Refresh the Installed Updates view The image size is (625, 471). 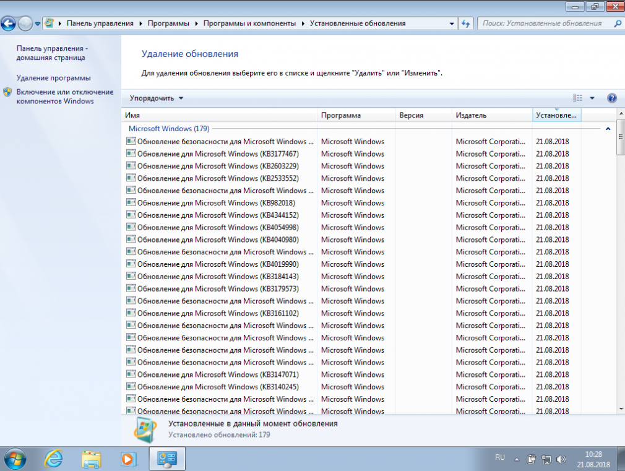point(465,24)
